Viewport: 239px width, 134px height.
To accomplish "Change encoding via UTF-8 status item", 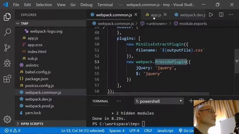I will pyautogui.click(x=134, y=131).
